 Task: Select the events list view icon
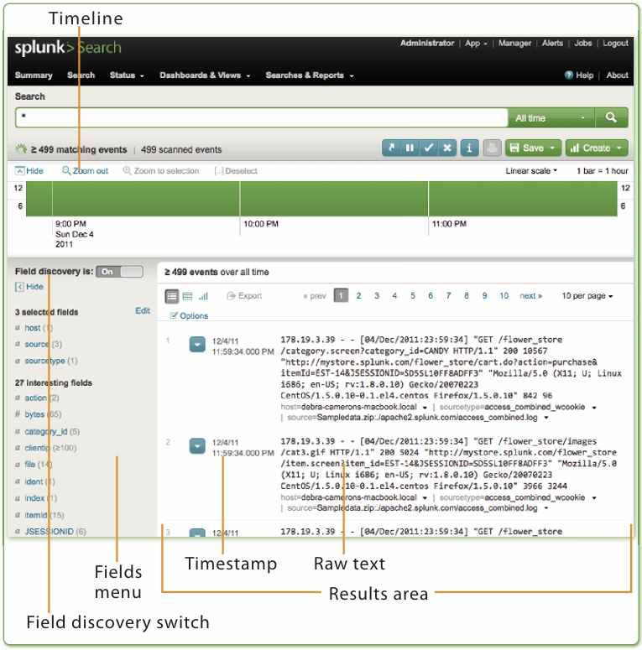pyautogui.click(x=172, y=296)
